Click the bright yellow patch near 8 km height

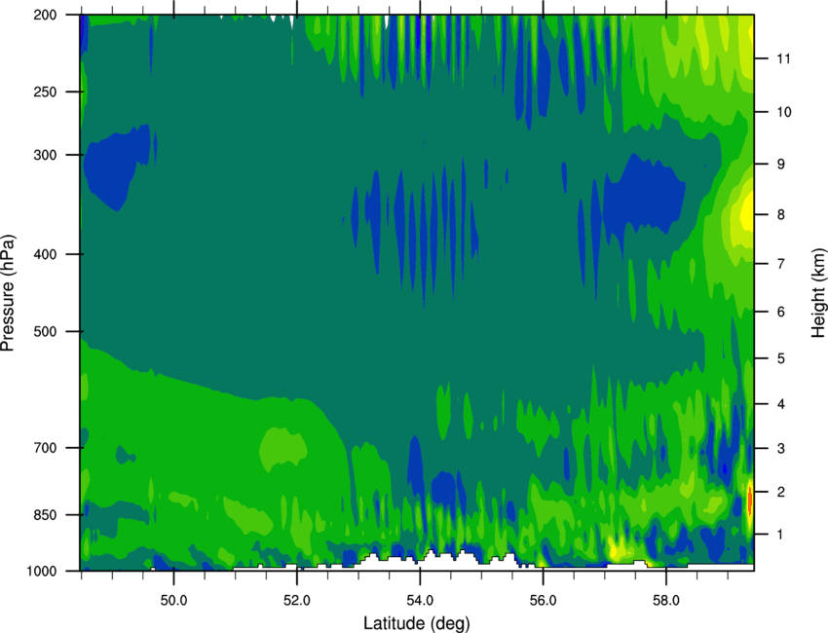click(x=747, y=212)
